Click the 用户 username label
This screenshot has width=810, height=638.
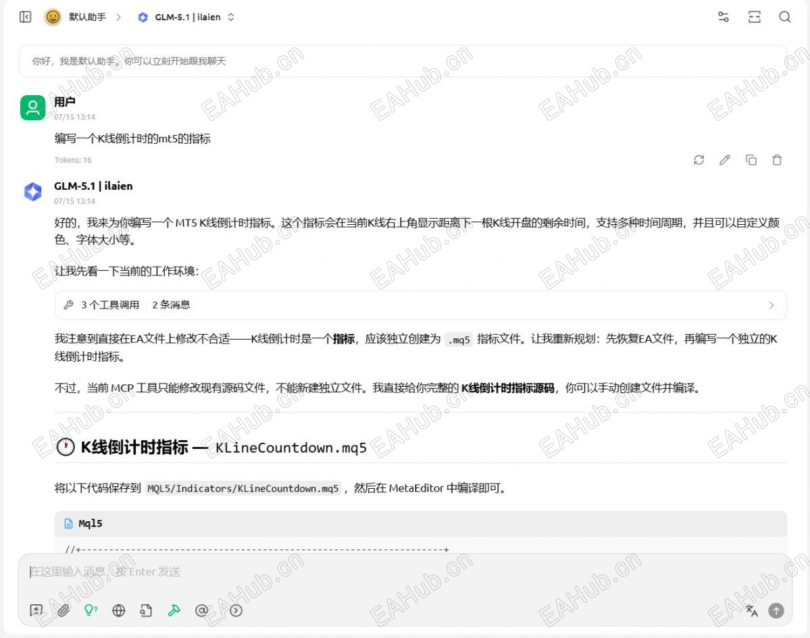65,102
